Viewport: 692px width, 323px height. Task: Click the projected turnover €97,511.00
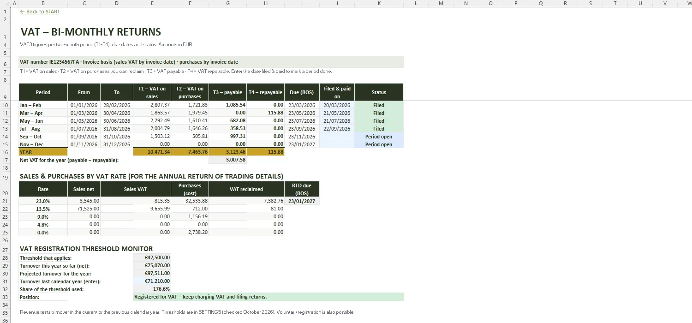point(152,274)
